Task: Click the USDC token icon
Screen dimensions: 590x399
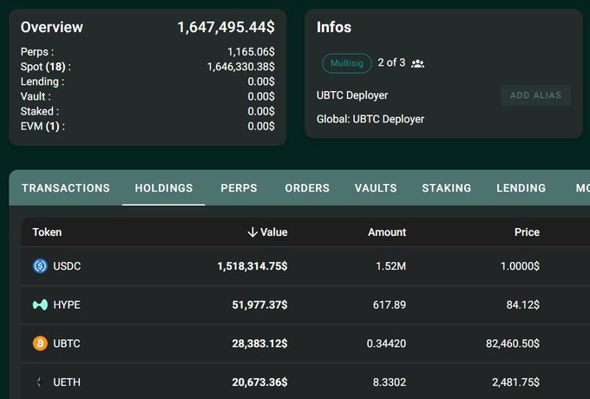Action: [x=40, y=266]
